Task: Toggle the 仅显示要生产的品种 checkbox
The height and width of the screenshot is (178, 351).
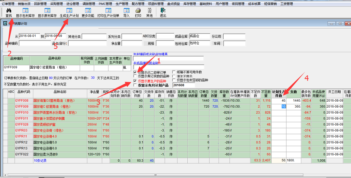Action: [x=135, y=81]
